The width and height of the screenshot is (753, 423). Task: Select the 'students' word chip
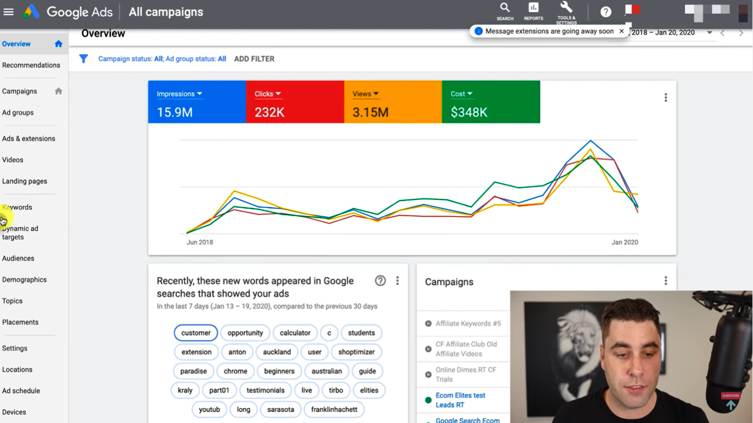tap(362, 333)
